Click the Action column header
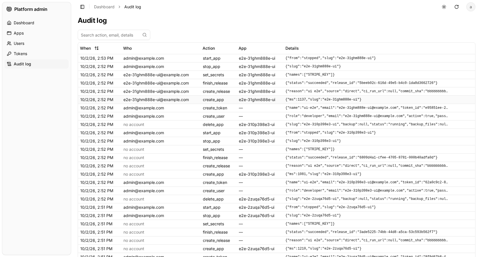This screenshot has height=257, width=480. (209, 48)
